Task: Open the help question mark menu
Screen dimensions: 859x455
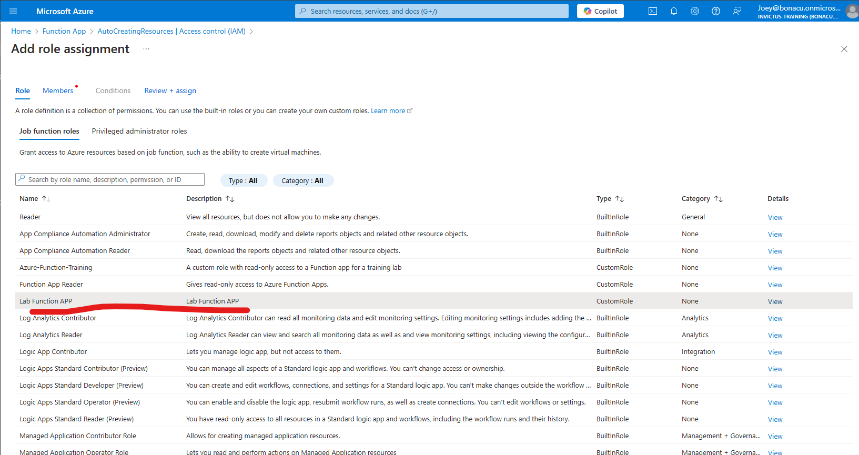Action: 716,11
